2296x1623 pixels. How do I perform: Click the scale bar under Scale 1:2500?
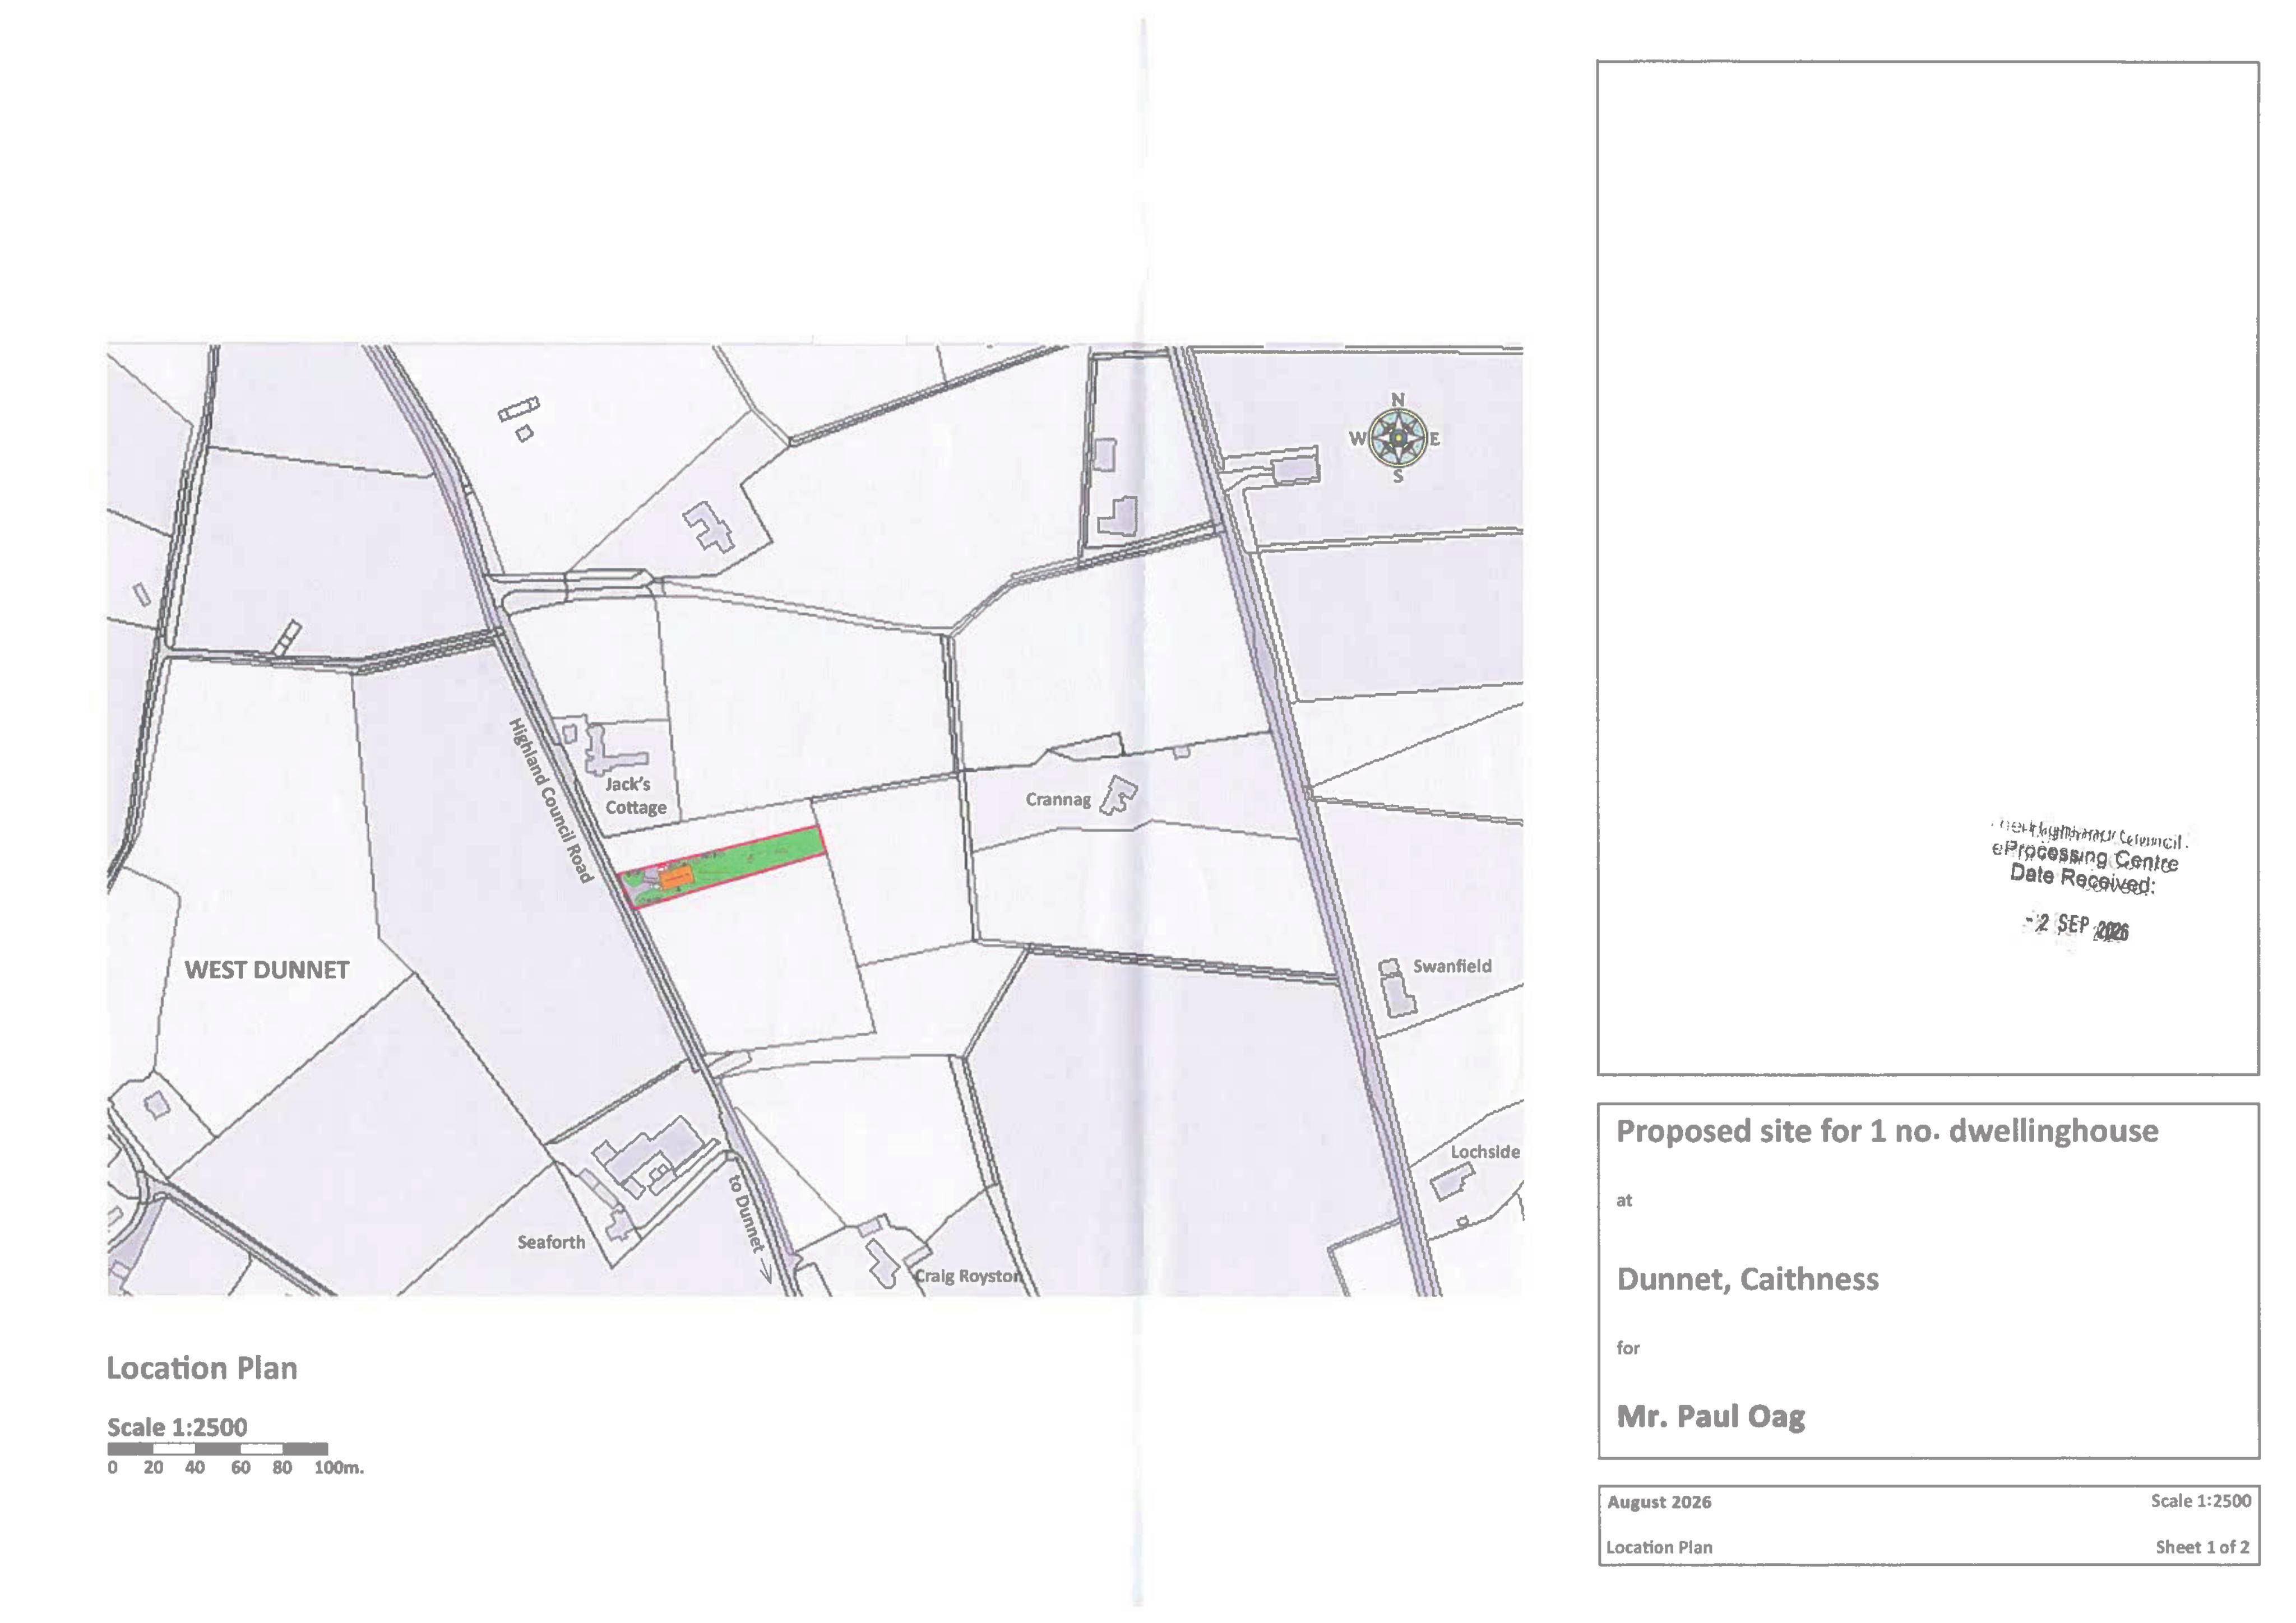[x=218, y=1448]
